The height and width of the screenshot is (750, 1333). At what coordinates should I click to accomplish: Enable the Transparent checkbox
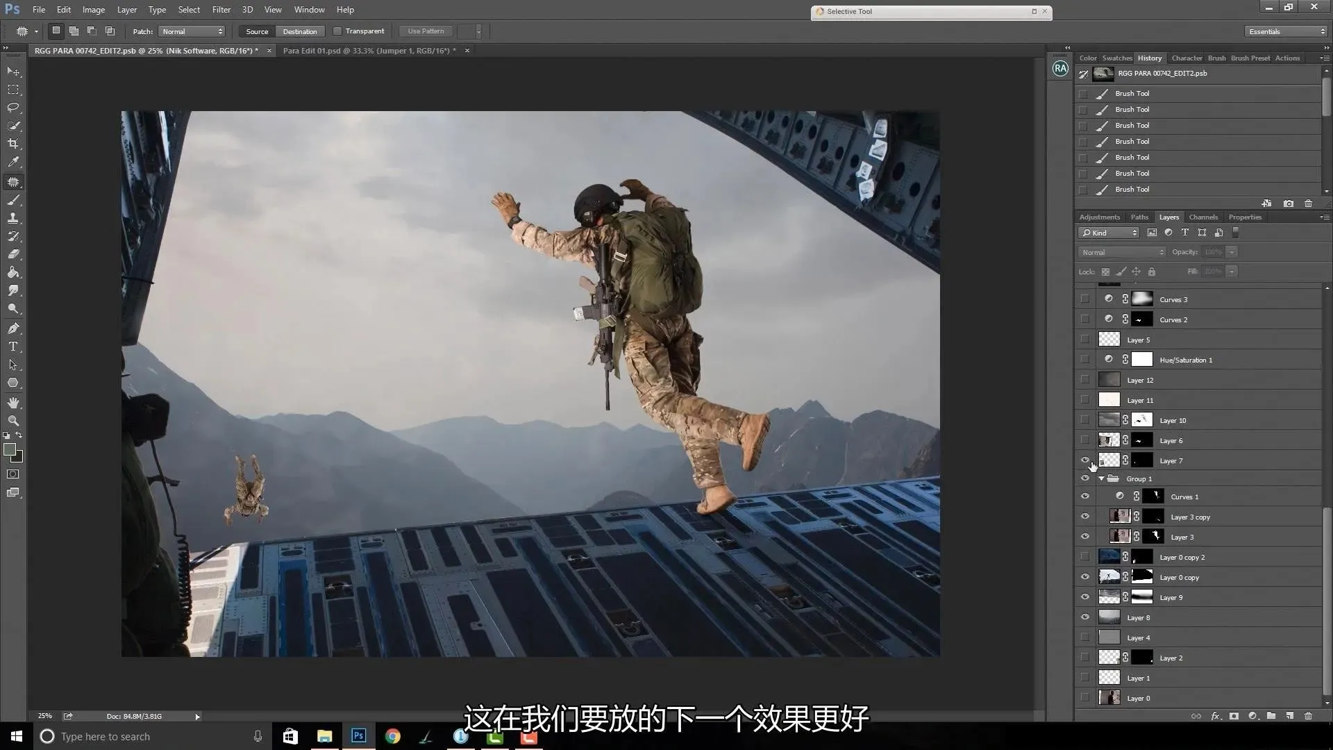click(337, 31)
